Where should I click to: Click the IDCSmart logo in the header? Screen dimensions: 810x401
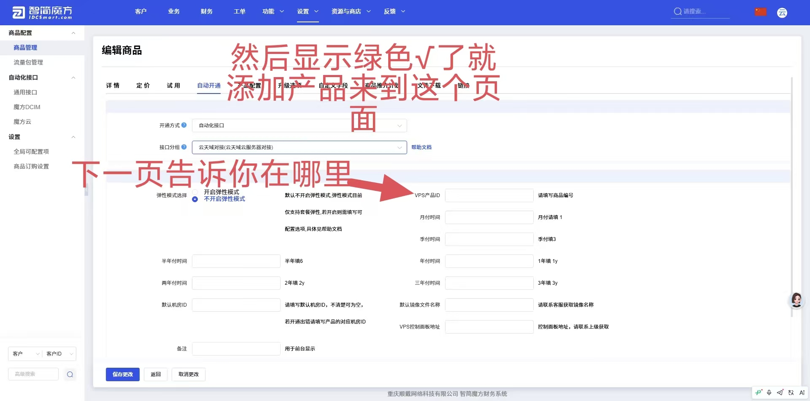pos(42,13)
